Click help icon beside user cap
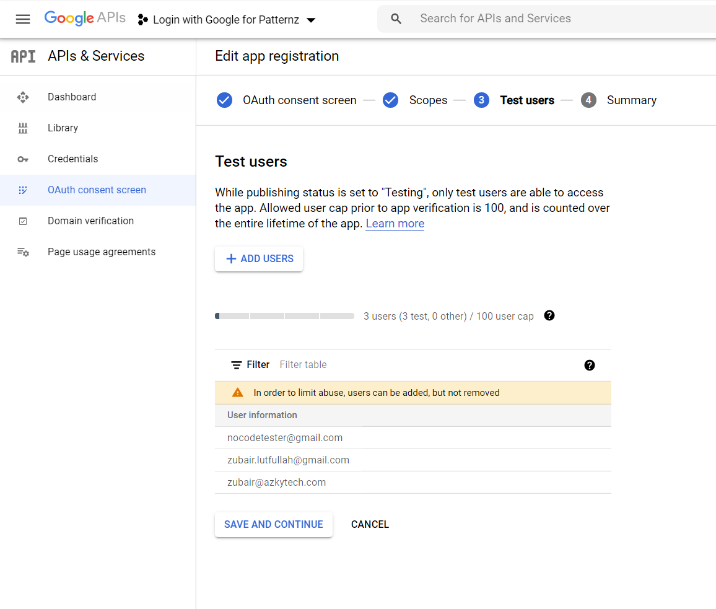The height and width of the screenshot is (609, 716). point(549,315)
